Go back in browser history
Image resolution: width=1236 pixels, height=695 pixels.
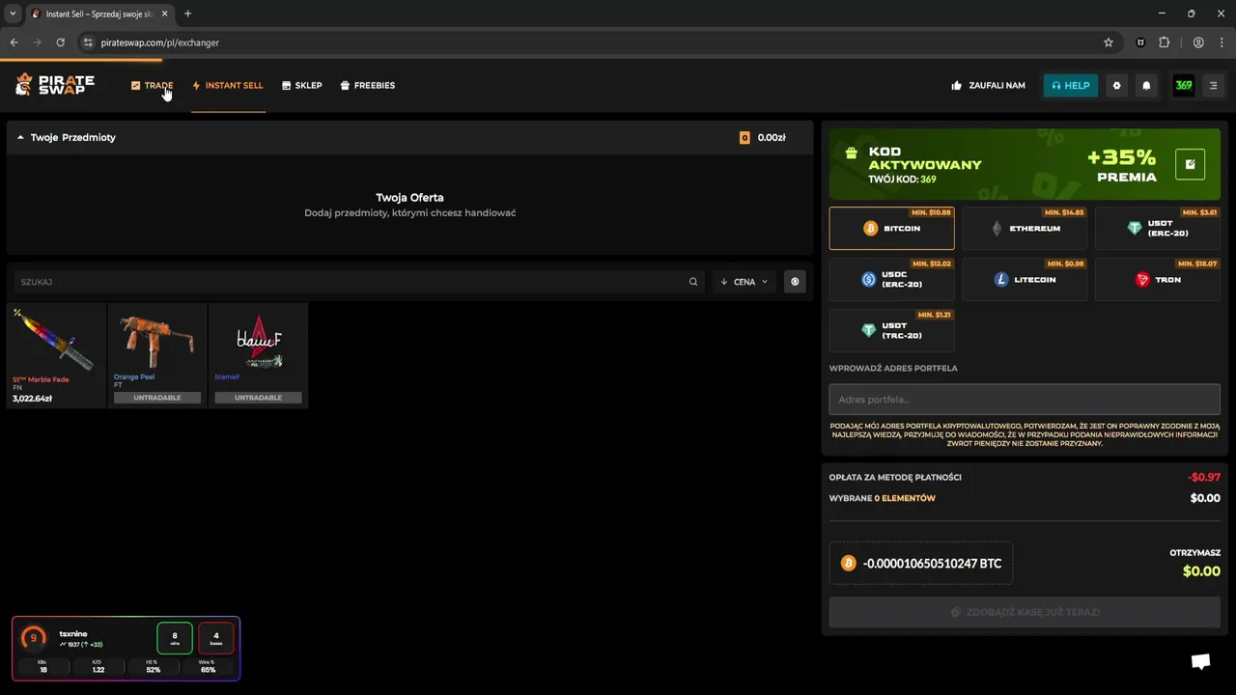pyautogui.click(x=14, y=42)
